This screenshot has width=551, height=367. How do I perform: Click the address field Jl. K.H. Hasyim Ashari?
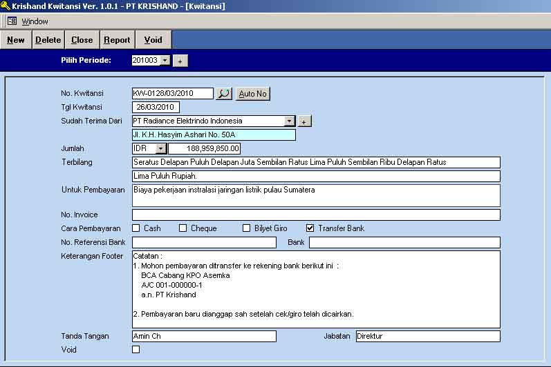point(214,135)
